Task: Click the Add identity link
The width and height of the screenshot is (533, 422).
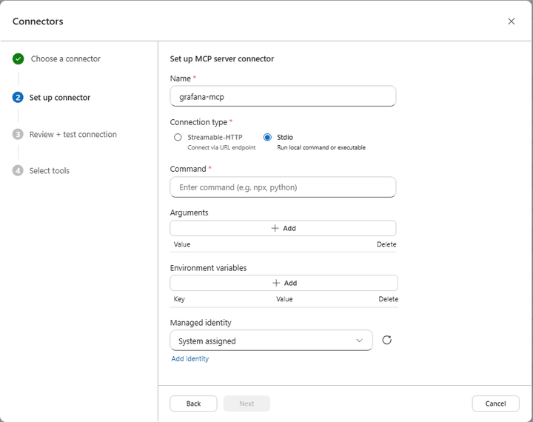Action: (x=190, y=359)
